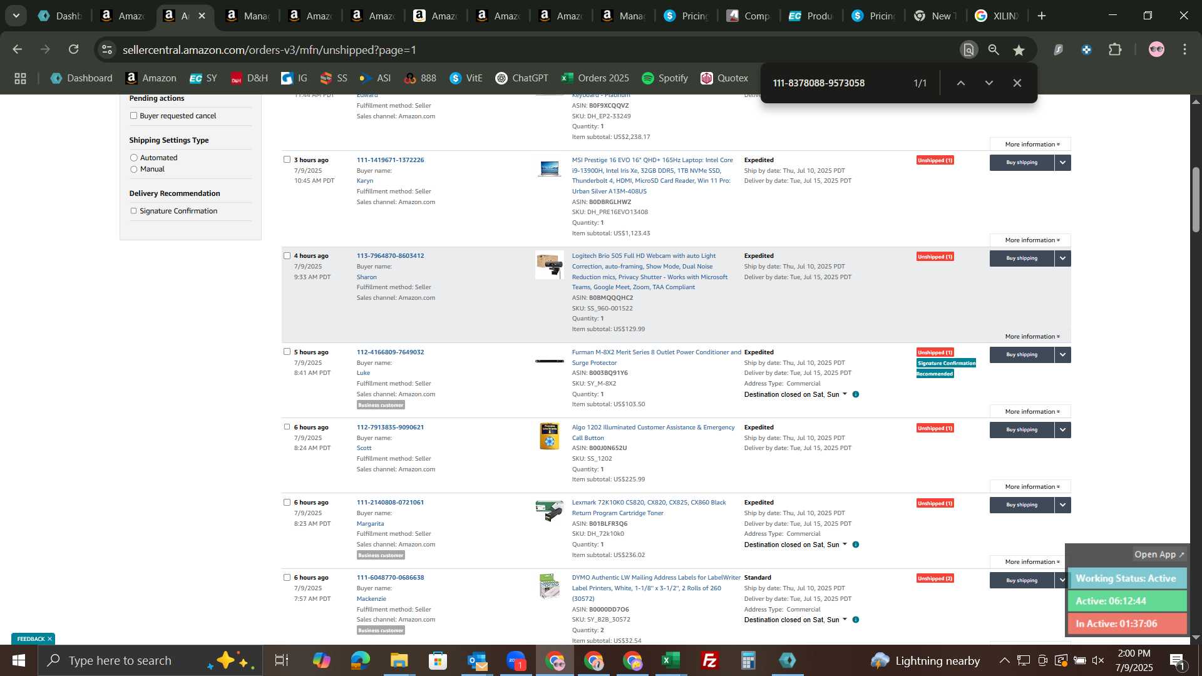Screen dimensions: 1202x676
Task: Open FileZilla from the taskbar
Action: tap(710, 660)
